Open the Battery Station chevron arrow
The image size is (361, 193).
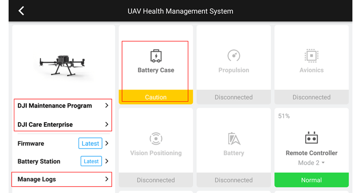pyautogui.click(x=107, y=161)
